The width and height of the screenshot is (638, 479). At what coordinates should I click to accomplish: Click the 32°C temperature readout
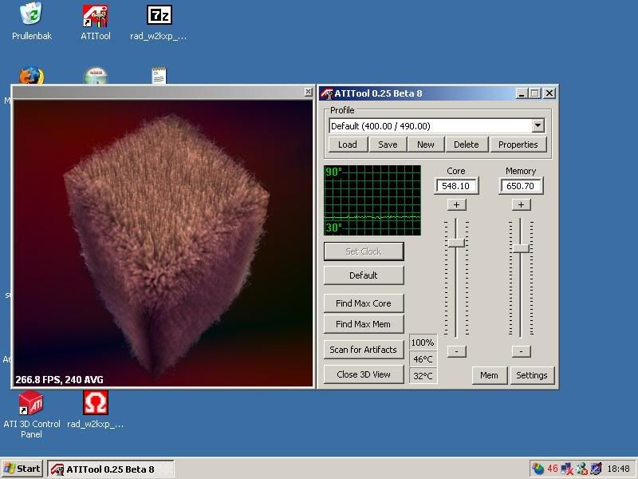pos(423,375)
